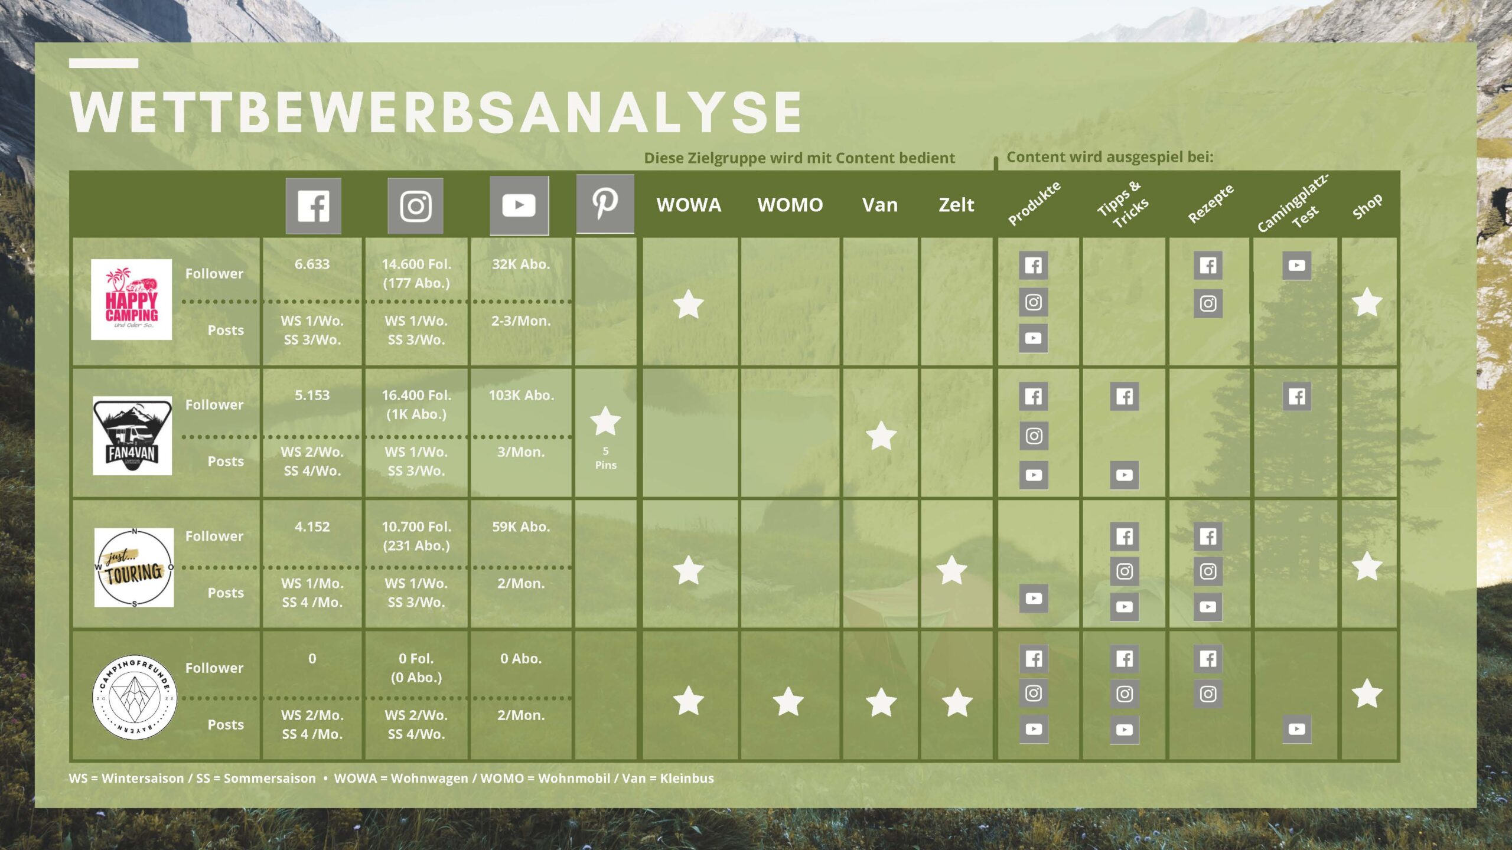This screenshot has width=1512, height=850.
Task: Click Campingfreunde's Facebook icon under Tipps & Tricks
Action: coord(1124,659)
